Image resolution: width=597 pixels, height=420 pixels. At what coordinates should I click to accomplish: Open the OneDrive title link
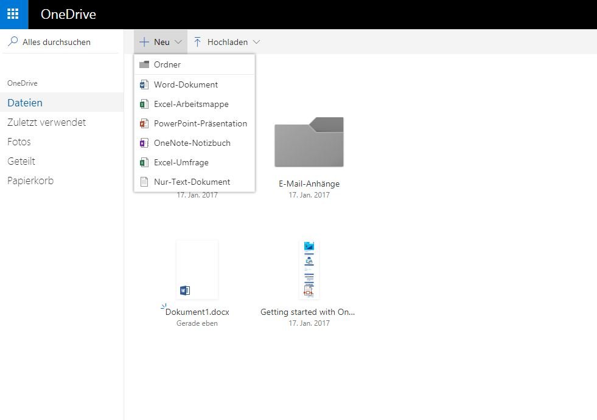click(x=68, y=14)
